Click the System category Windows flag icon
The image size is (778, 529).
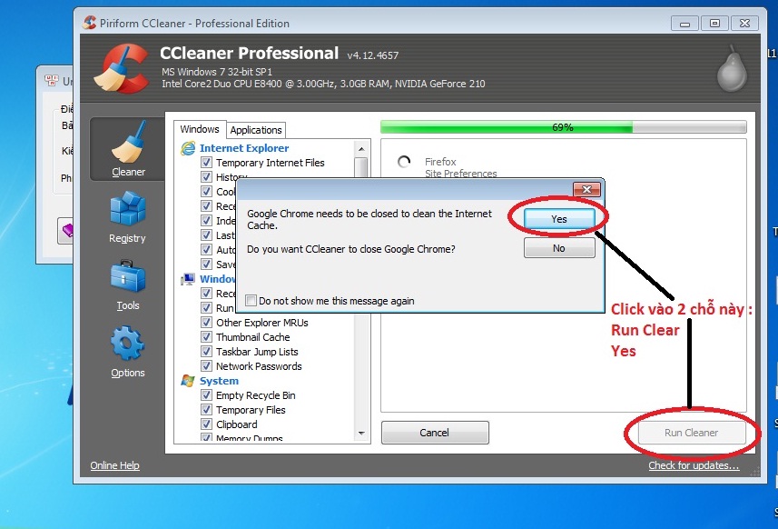tap(188, 381)
